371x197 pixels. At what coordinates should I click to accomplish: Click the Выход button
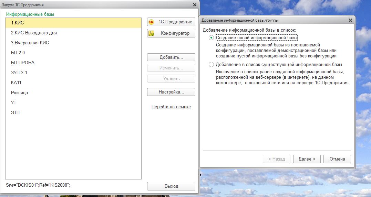(x=171, y=186)
